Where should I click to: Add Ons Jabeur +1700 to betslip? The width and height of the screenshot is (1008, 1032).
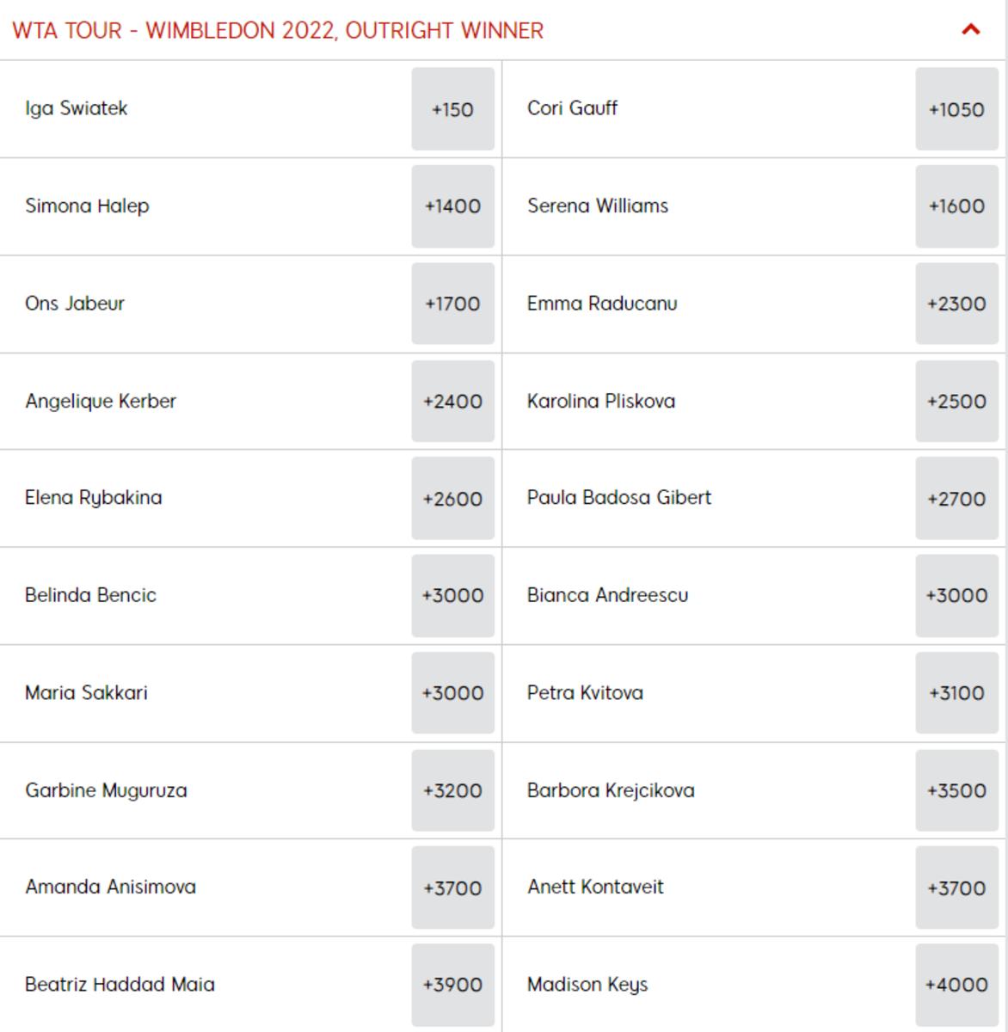[452, 304]
